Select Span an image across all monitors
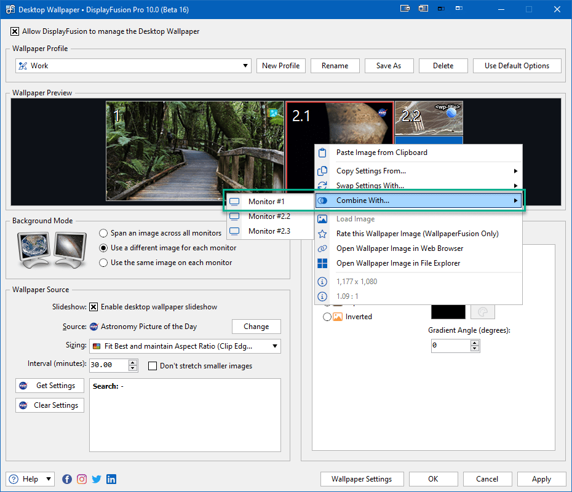The width and height of the screenshot is (572, 492). click(104, 233)
